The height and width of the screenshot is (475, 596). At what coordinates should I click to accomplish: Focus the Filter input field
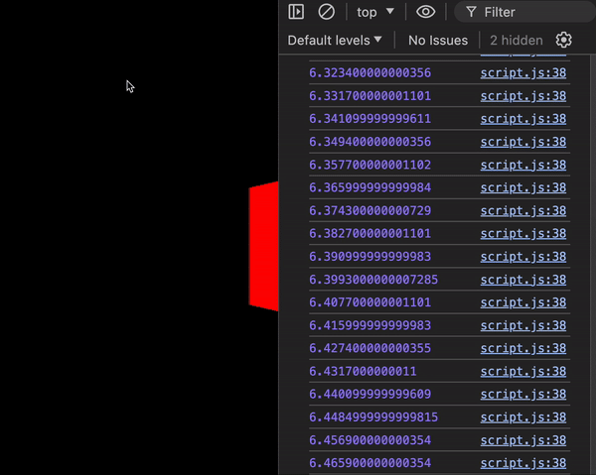tap(524, 12)
